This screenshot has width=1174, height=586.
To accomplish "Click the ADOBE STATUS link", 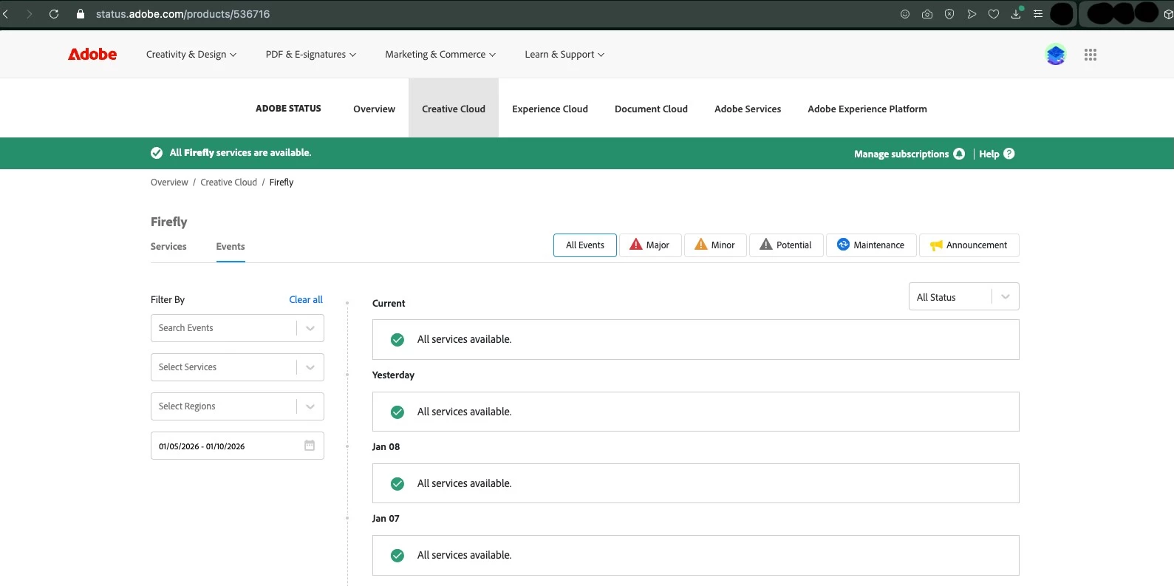I will pos(288,109).
